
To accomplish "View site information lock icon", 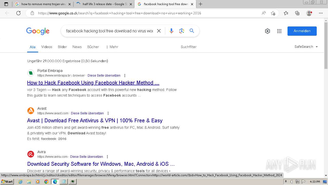I will [32, 13].
